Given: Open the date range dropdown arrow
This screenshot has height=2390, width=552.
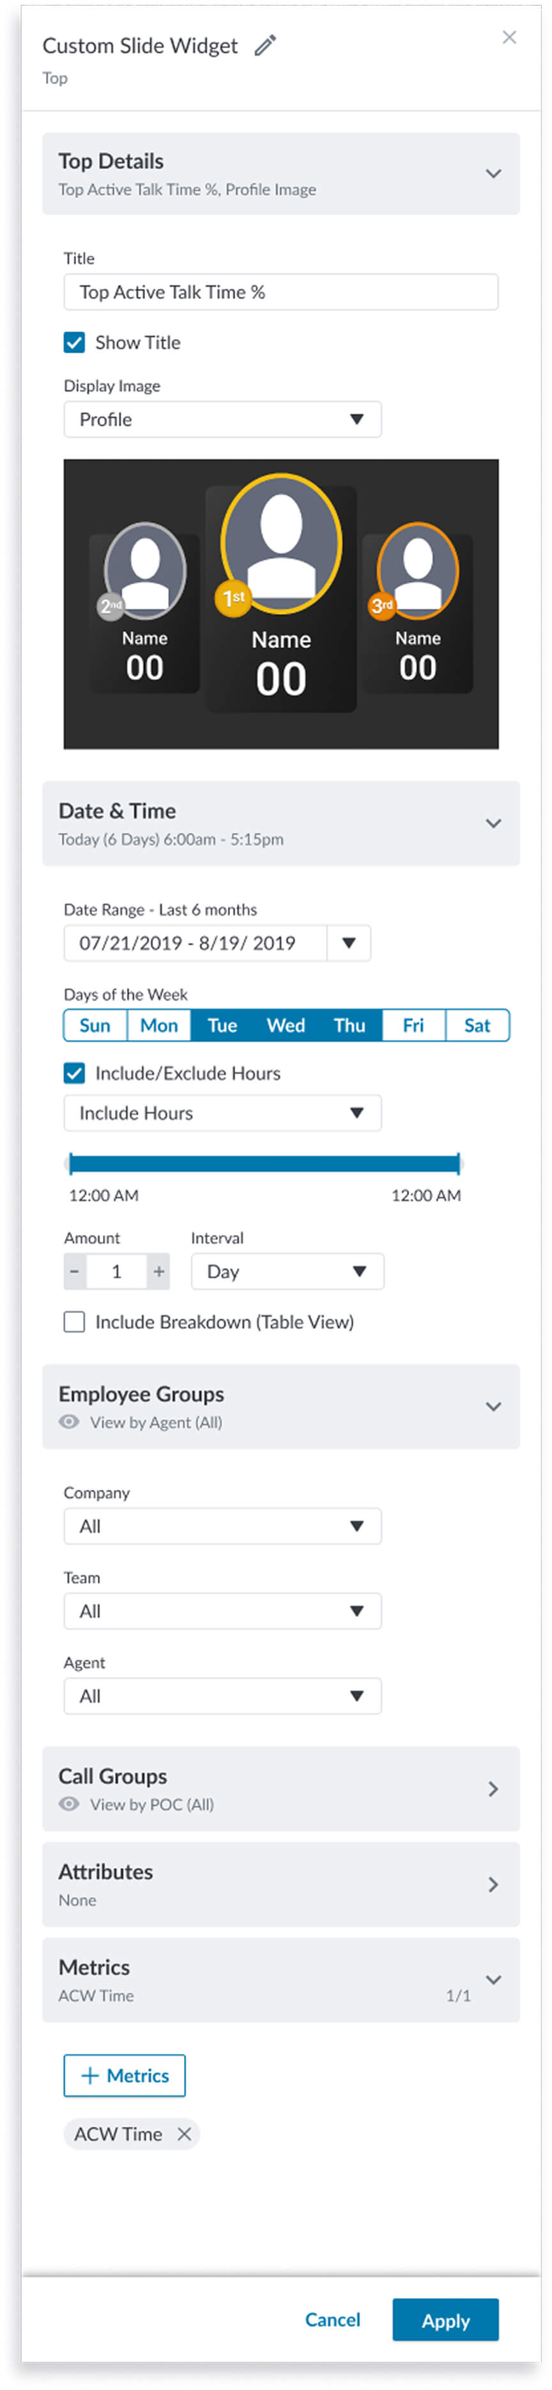Looking at the screenshot, I should click(349, 942).
